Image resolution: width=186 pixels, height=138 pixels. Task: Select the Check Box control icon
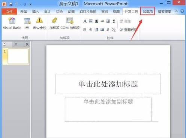coord(85,30)
